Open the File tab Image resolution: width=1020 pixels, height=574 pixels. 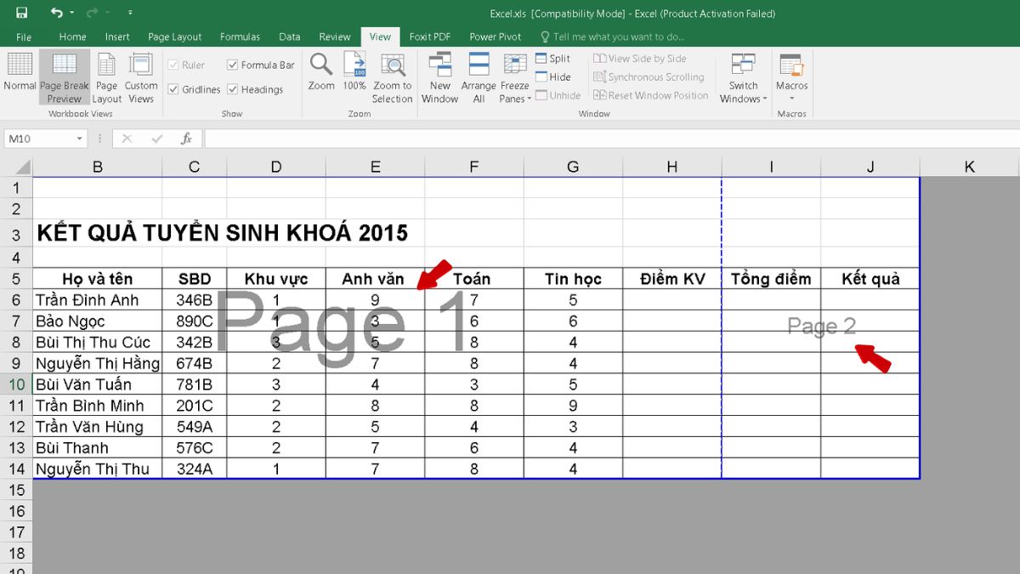coord(24,37)
